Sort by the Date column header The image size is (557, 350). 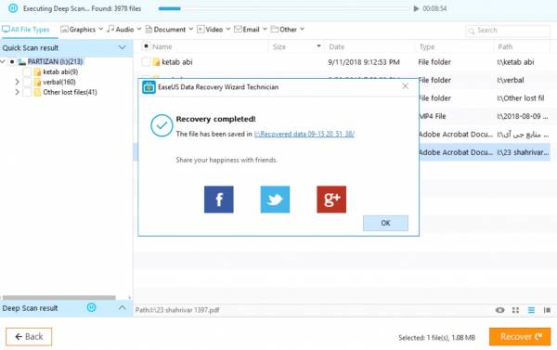click(336, 47)
